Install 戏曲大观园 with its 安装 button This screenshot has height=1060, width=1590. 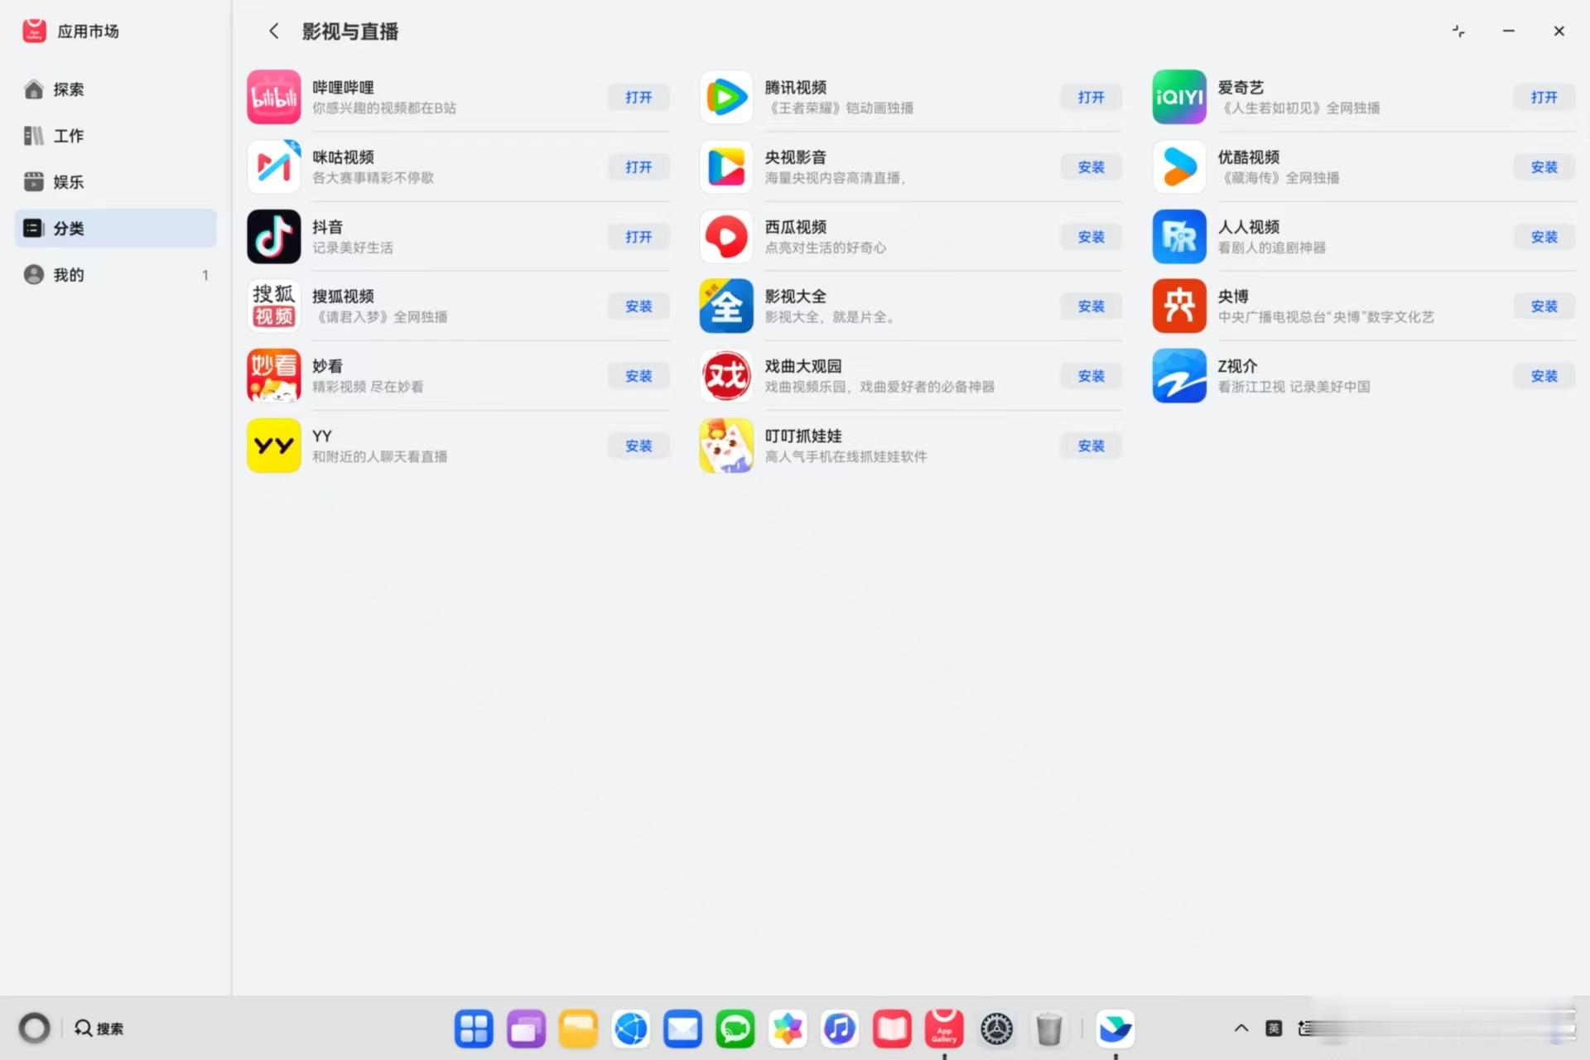click(x=1091, y=375)
